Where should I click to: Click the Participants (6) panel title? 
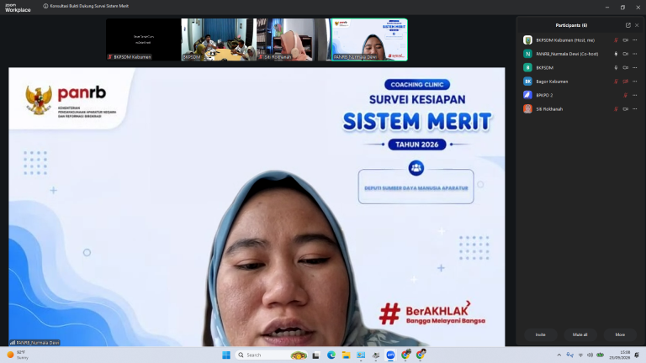(571, 25)
